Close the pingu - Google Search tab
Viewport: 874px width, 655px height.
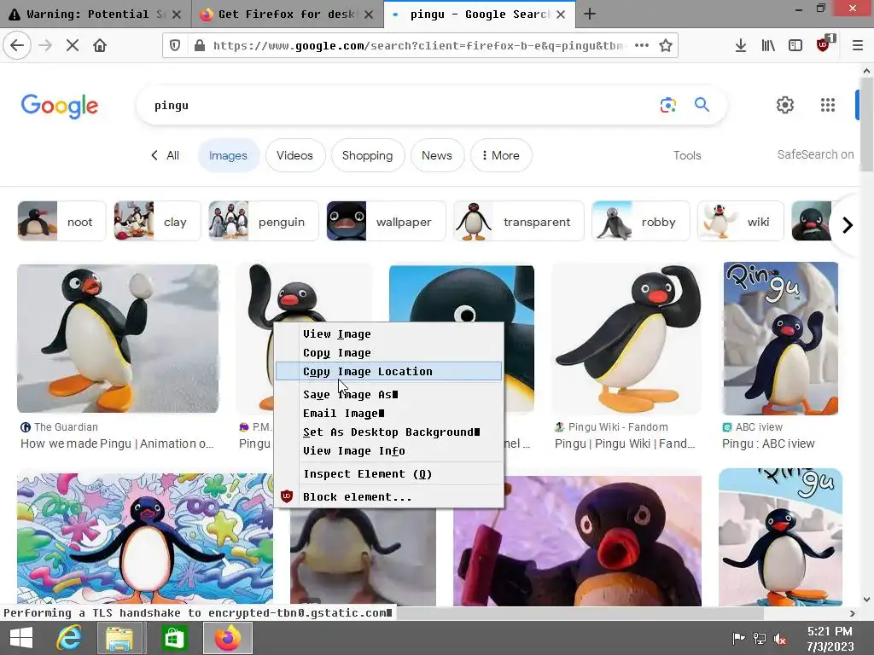(x=561, y=14)
